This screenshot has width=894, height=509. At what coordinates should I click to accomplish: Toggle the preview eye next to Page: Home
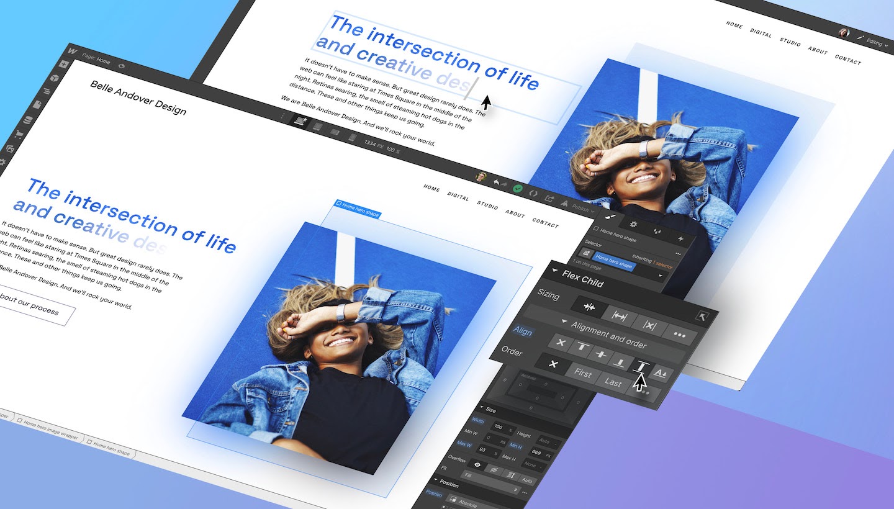pyautogui.click(x=122, y=66)
